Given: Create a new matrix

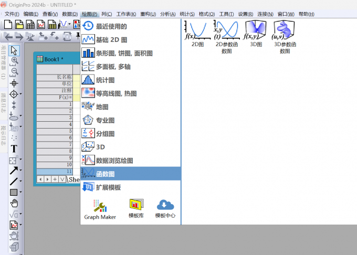Looking at the screenshot, I should (52, 24).
